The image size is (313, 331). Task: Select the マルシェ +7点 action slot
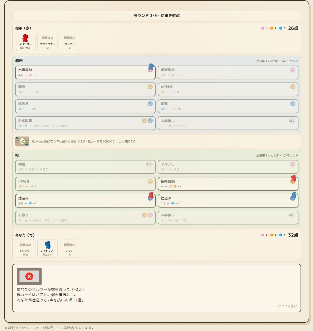point(228,167)
